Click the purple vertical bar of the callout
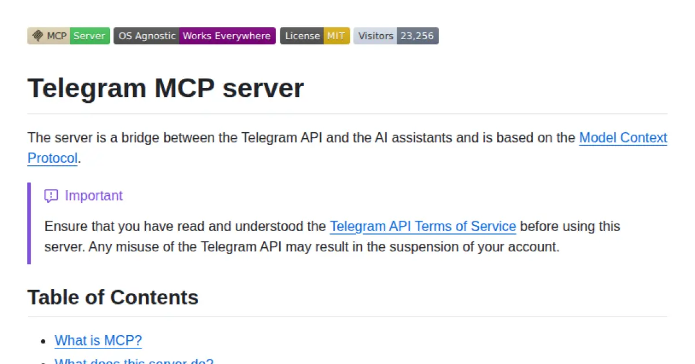The image size is (695, 364). pos(29,222)
